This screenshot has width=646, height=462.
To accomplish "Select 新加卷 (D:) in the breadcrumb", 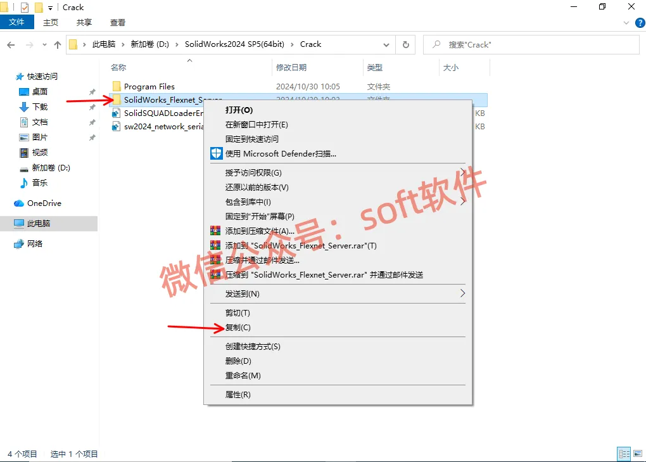I will pyautogui.click(x=150, y=44).
